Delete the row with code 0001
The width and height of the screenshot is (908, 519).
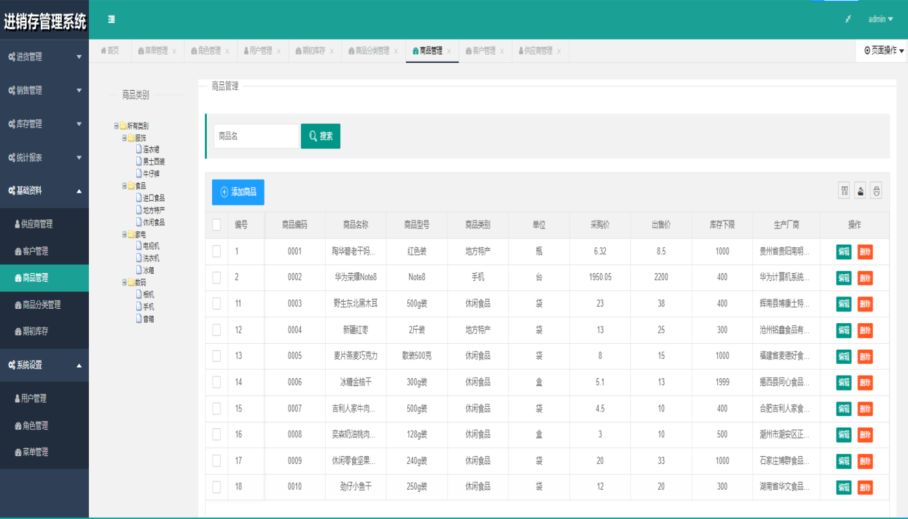[865, 252]
